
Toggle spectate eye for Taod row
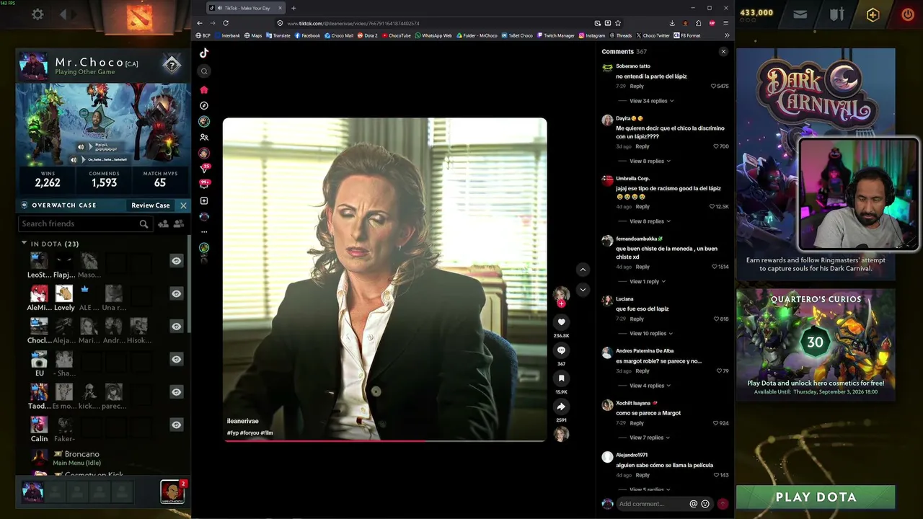[x=176, y=392]
